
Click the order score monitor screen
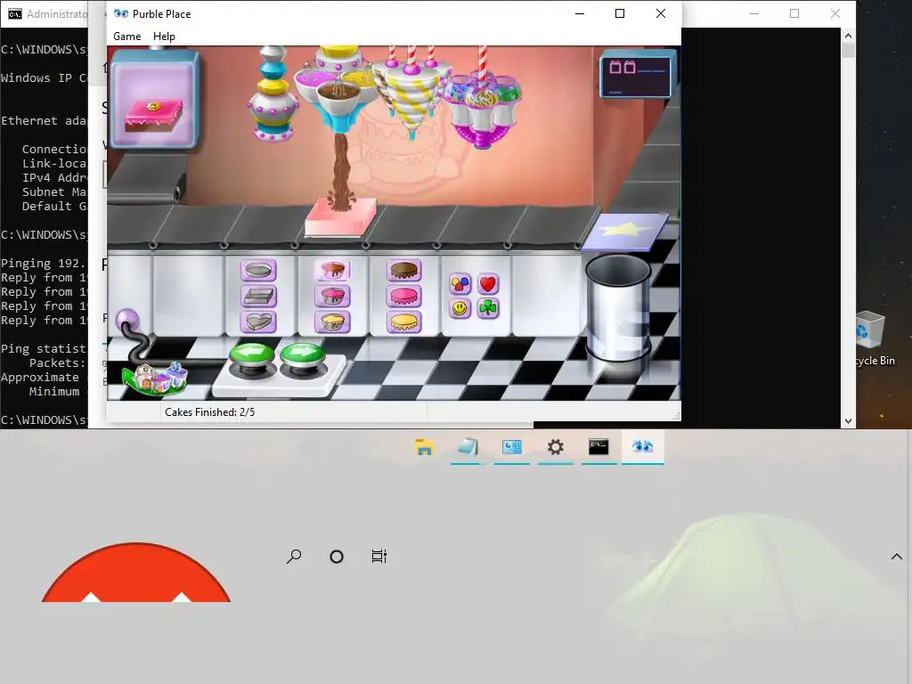[x=637, y=76]
